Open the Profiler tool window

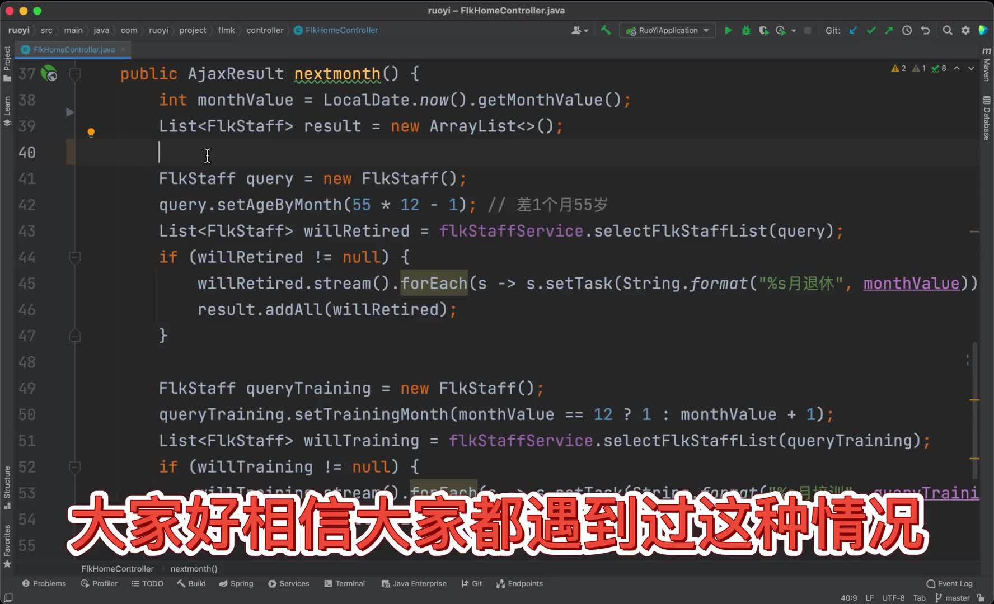[99, 583]
